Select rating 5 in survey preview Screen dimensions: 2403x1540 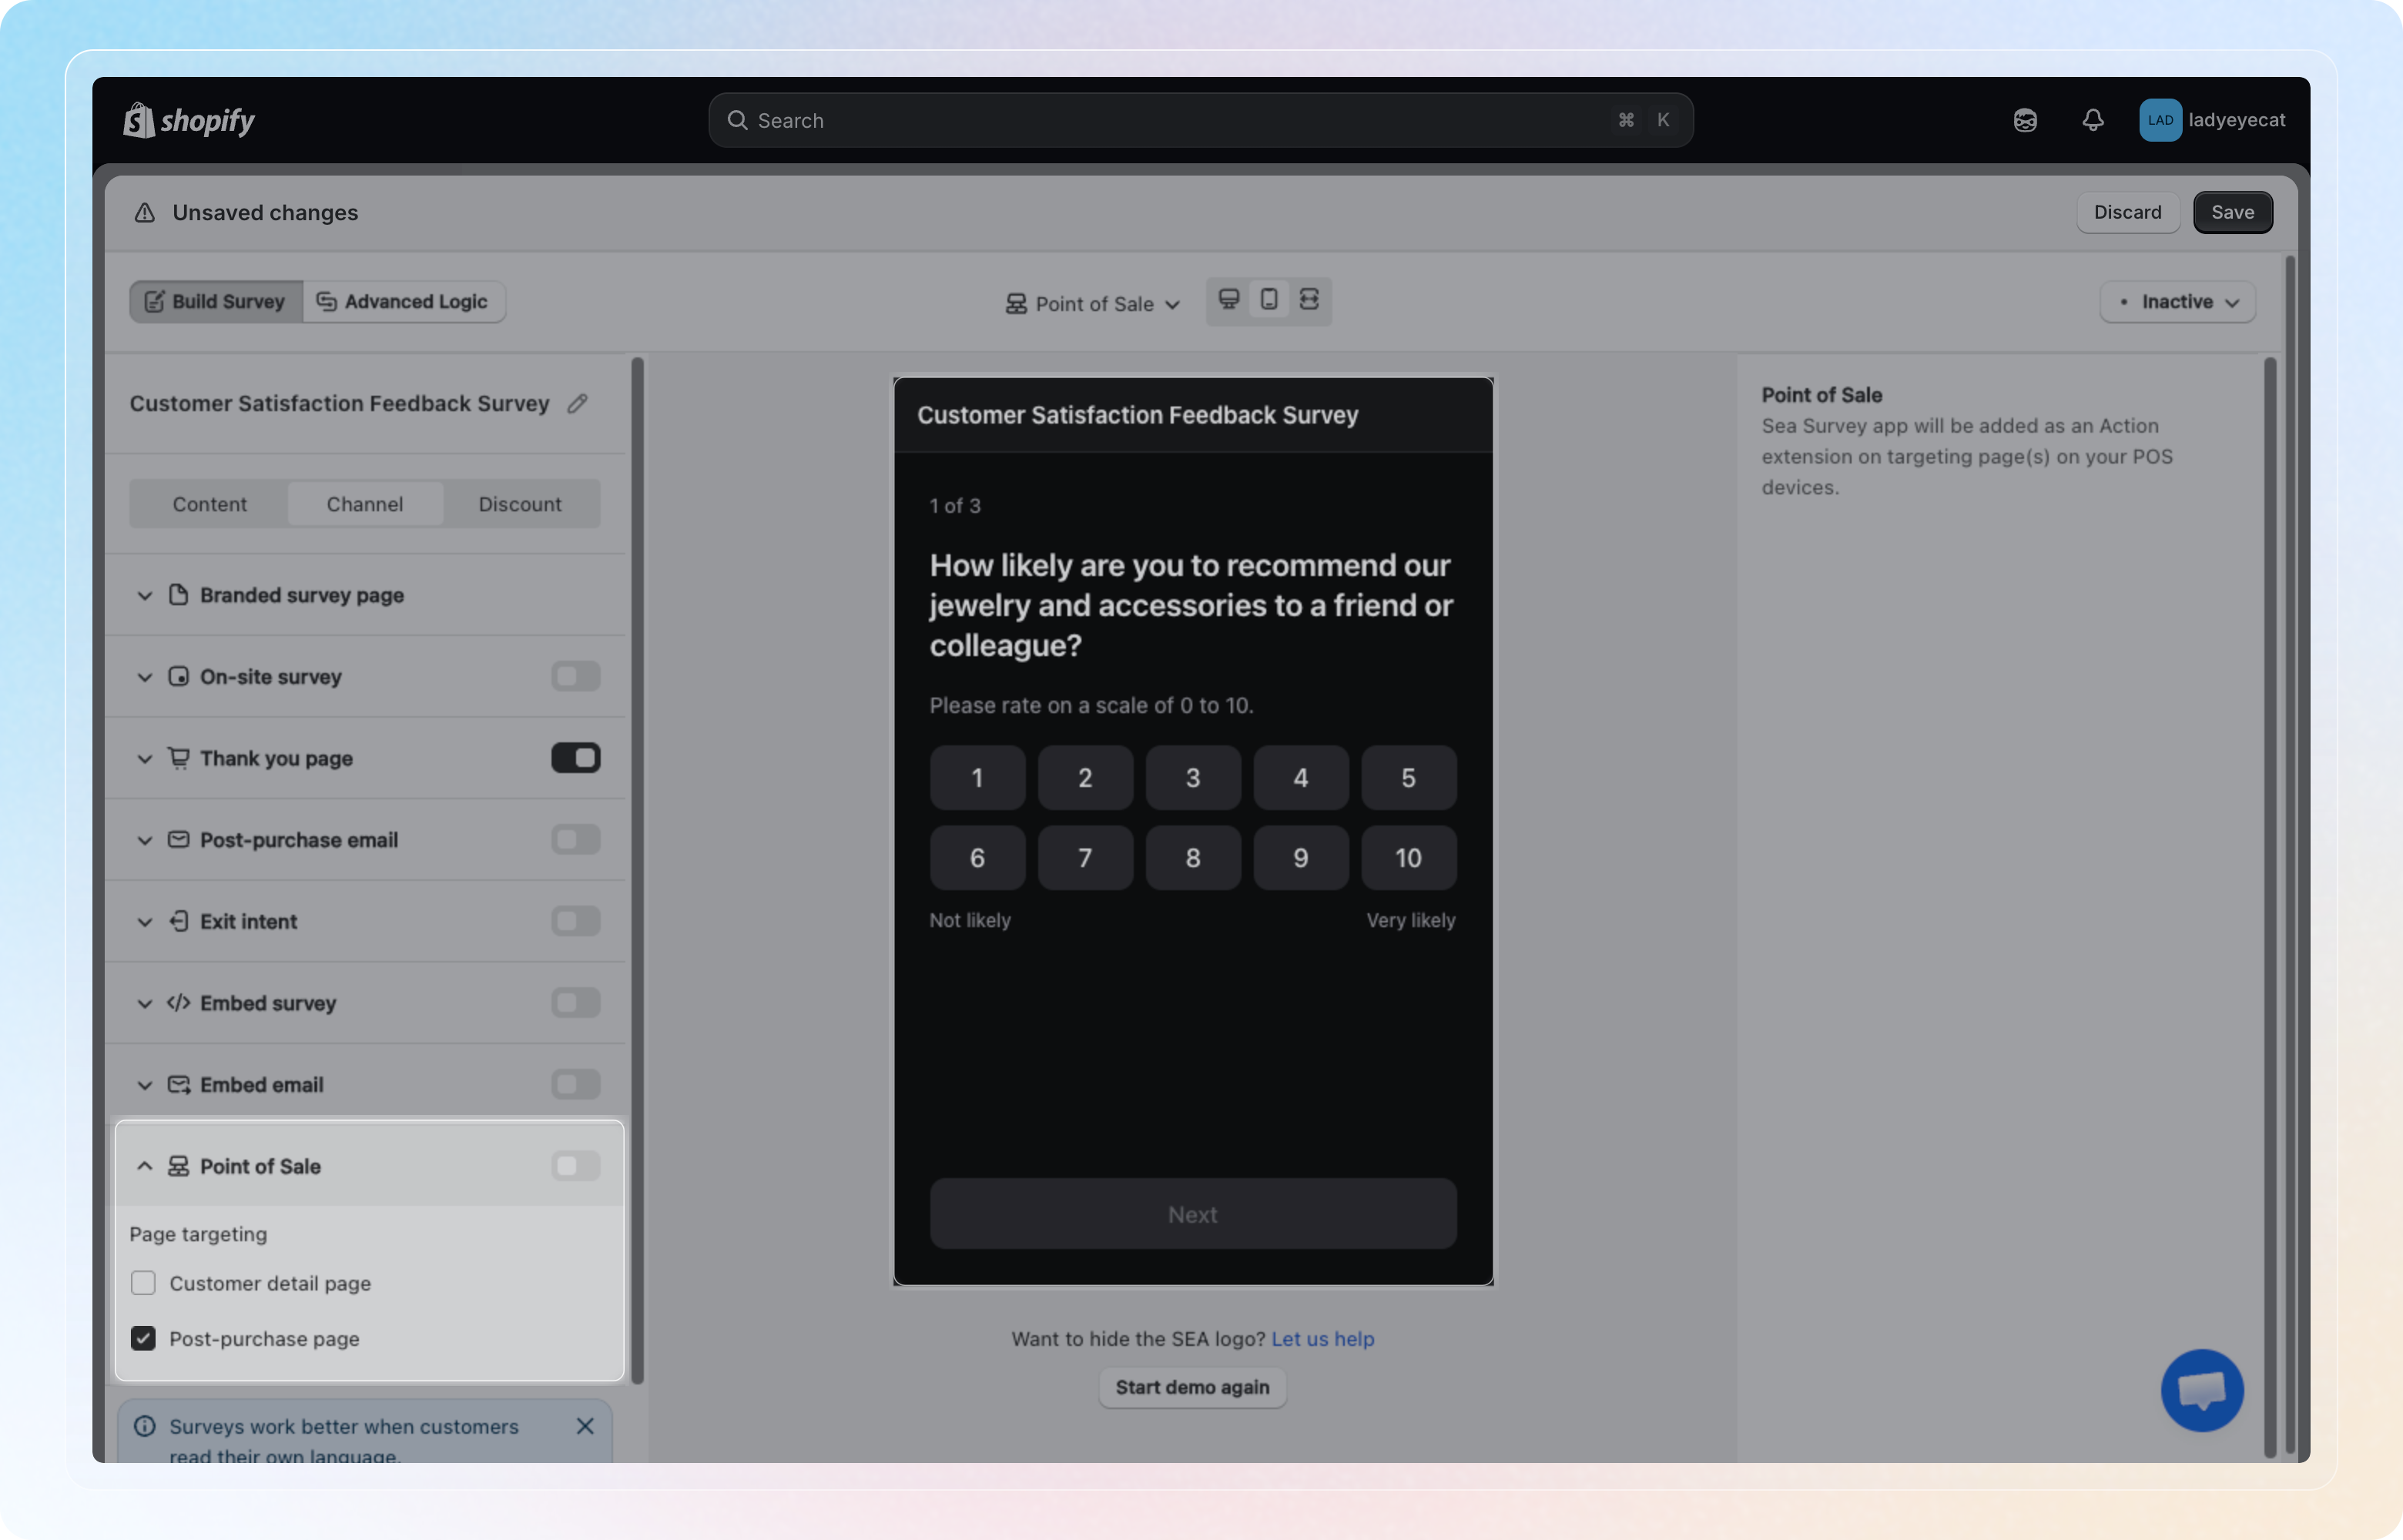pyautogui.click(x=1408, y=778)
